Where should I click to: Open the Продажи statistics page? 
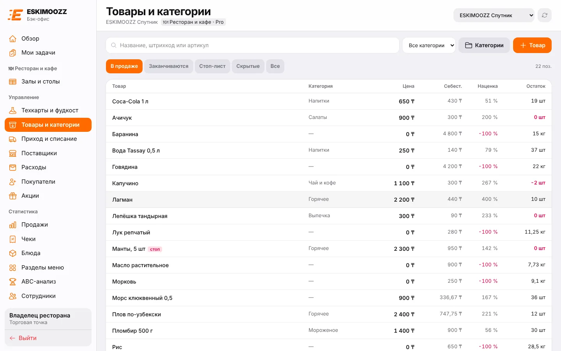(x=48, y=225)
